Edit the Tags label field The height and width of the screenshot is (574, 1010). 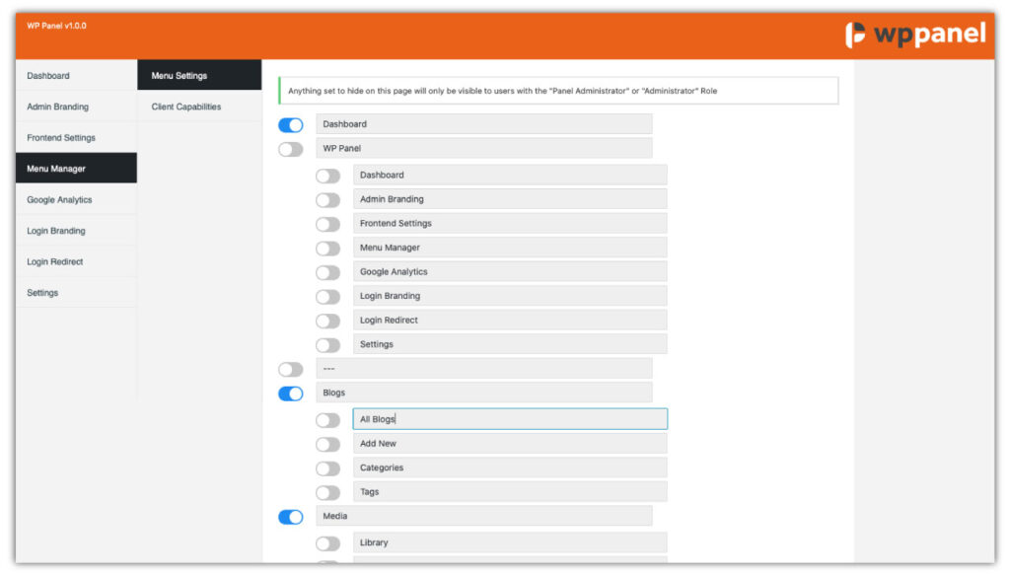click(x=510, y=491)
